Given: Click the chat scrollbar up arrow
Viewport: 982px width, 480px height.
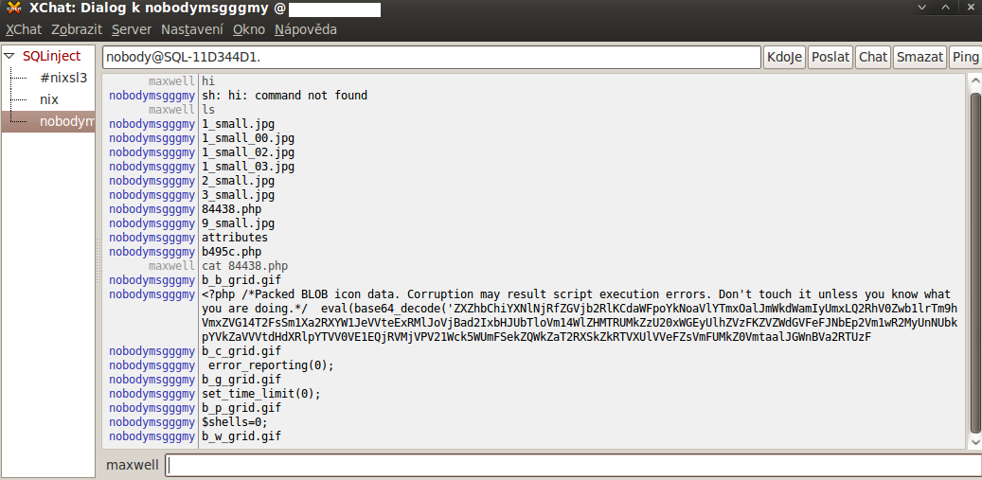Looking at the screenshot, I should 975,80.
